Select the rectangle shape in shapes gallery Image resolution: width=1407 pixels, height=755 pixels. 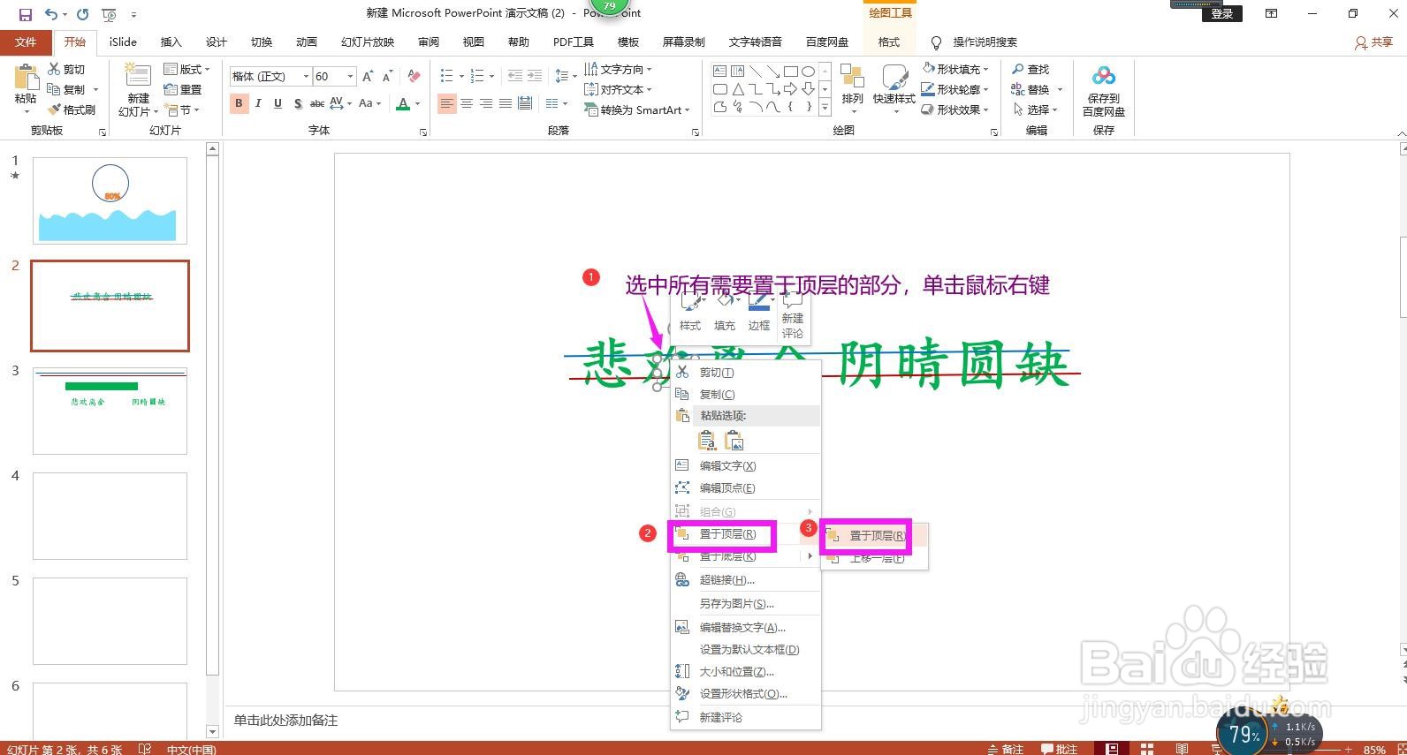(x=790, y=72)
